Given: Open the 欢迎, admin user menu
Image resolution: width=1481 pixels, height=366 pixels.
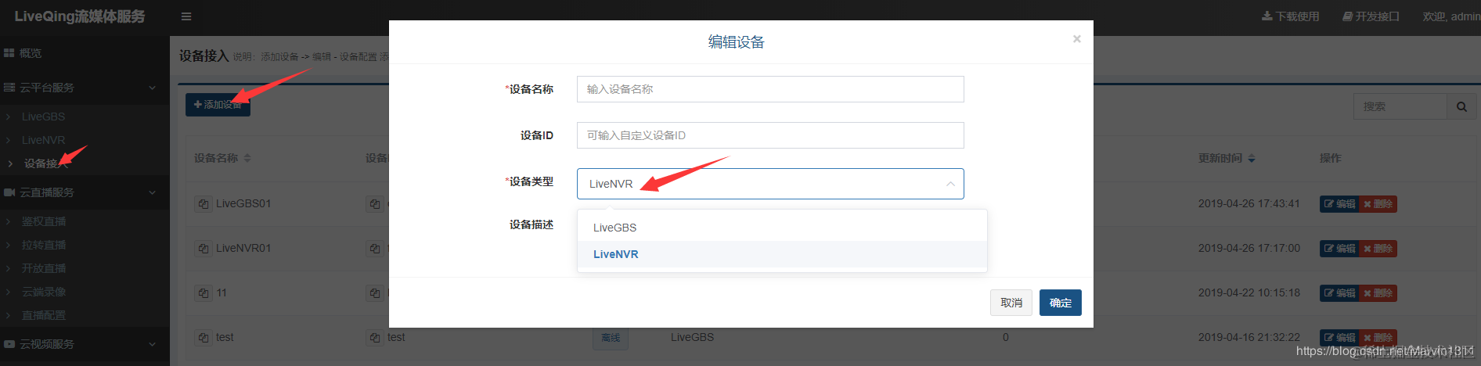Looking at the screenshot, I should pos(1451,16).
